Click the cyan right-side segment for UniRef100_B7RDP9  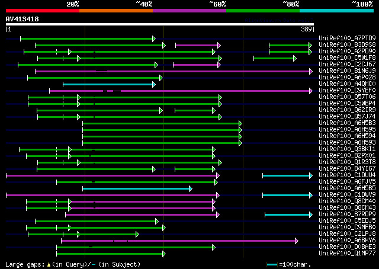click(288, 215)
